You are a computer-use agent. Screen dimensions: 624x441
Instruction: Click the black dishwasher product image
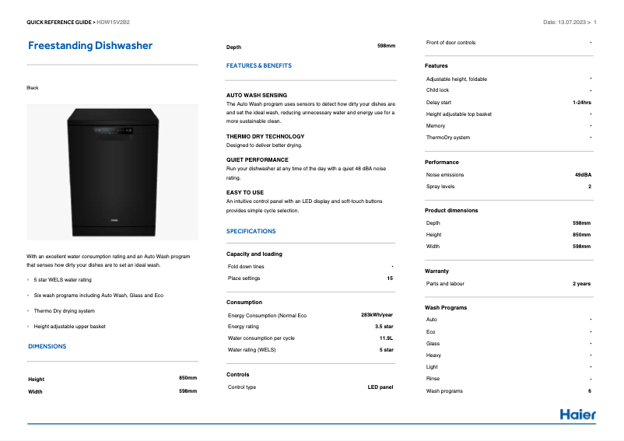click(113, 172)
